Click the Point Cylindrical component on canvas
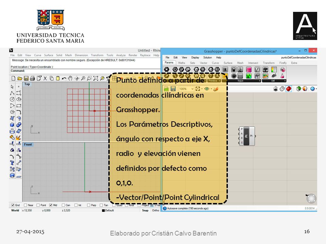This screenshot has height=244, width=326. pos(247,136)
